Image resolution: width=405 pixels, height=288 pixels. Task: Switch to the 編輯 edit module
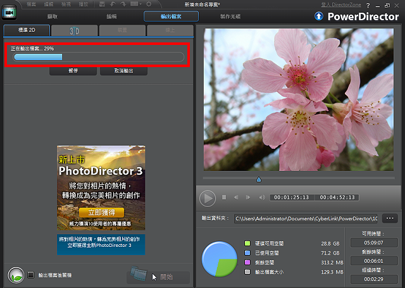(x=111, y=16)
